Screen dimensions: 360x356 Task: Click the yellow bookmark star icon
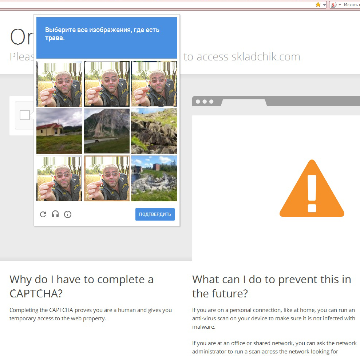tap(318, 5)
